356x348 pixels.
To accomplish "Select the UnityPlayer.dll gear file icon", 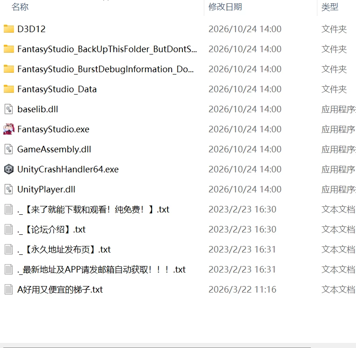I will [x=9, y=189].
